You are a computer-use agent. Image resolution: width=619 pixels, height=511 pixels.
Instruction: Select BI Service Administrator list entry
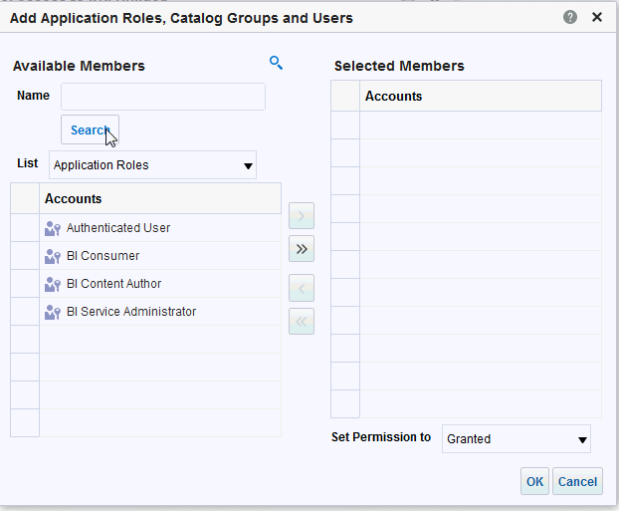point(131,312)
